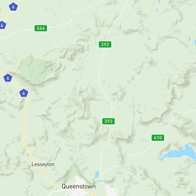Click the tiny pond west of lower 392 road
Viewport: 196px width, 196px height.
pyautogui.click(x=89, y=139)
